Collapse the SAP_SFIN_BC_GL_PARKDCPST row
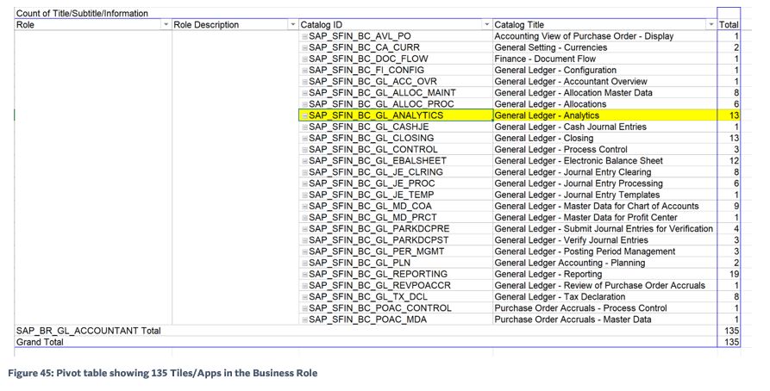 pyautogui.click(x=304, y=240)
